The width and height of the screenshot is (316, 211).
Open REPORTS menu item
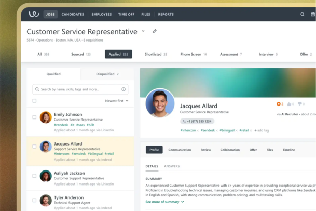166,15
